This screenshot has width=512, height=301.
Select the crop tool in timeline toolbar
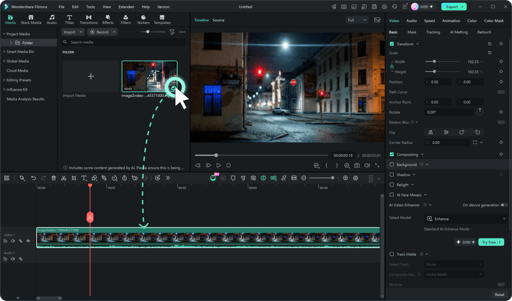pos(74,178)
